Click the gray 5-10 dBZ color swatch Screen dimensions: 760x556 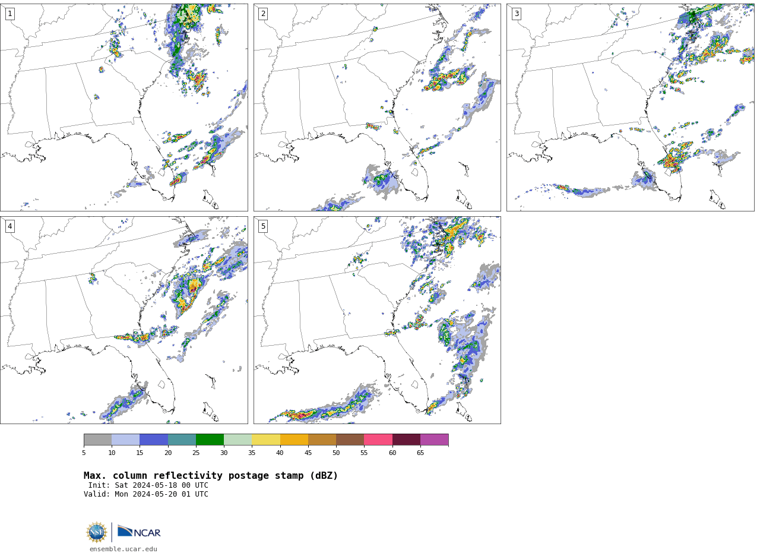point(97,440)
